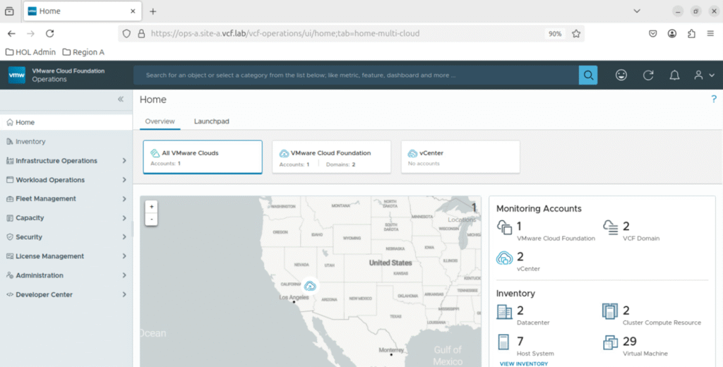This screenshot has height=367, width=723.
Task: Open Infrastructure Operations menu item
Action: 56,160
